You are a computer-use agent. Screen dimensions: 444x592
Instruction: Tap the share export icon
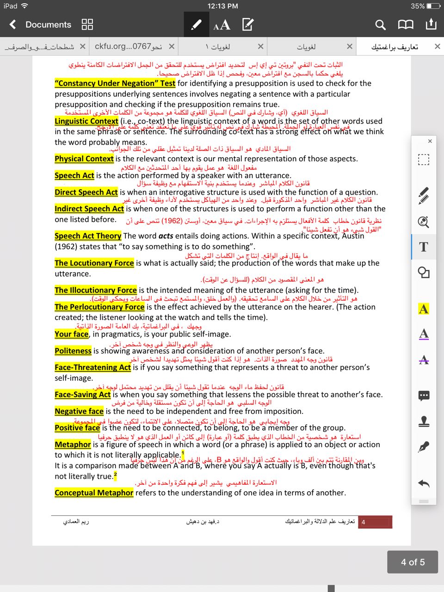pos(431,24)
